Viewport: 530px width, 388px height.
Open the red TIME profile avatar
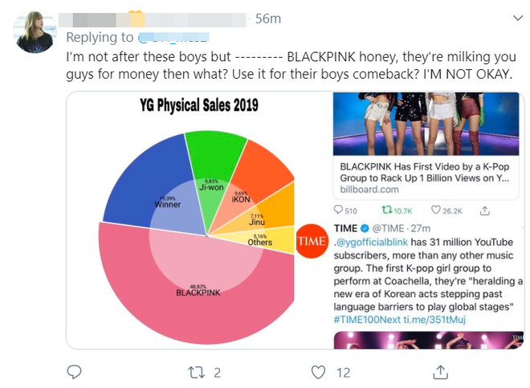point(312,241)
